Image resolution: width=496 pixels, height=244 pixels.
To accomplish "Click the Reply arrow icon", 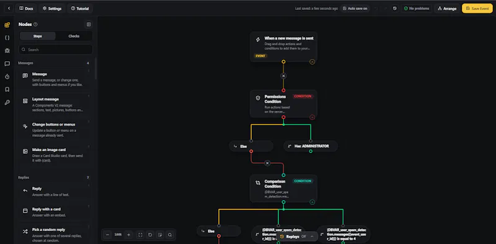I will point(25,191).
